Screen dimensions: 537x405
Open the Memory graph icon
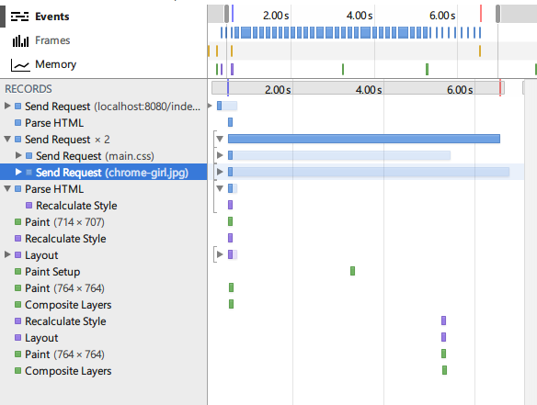pos(20,65)
